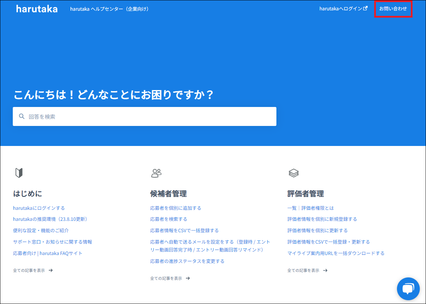Viewport: 426px width, 304px height.
Task: Click the 回答を検索 search input field
Action: [x=138, y=116]
